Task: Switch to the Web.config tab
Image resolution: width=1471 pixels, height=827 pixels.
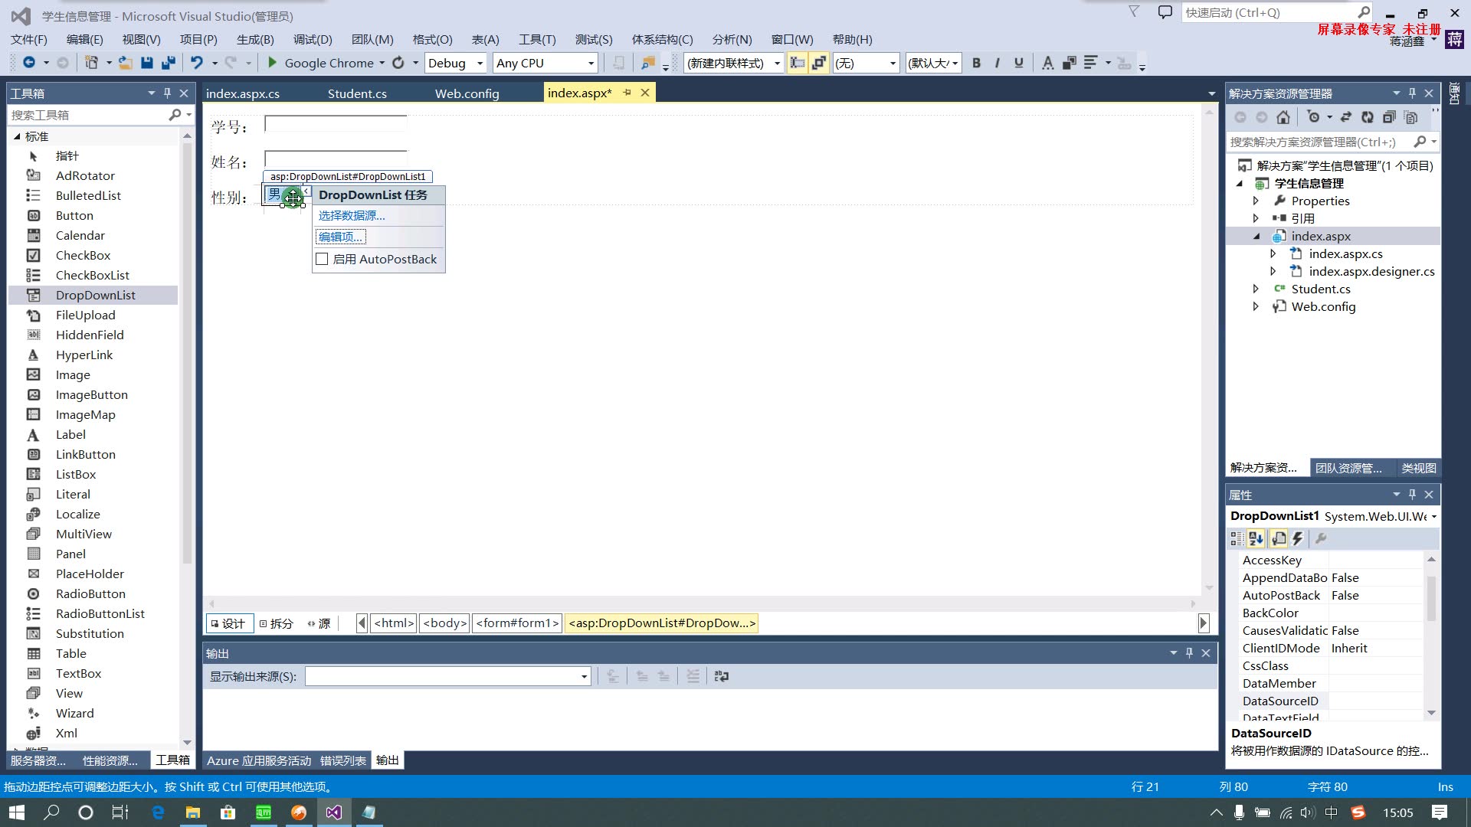Action: point(467,93)
